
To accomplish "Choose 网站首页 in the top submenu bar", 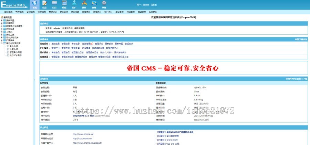I will pyautogui.click(x=131, y=12).
